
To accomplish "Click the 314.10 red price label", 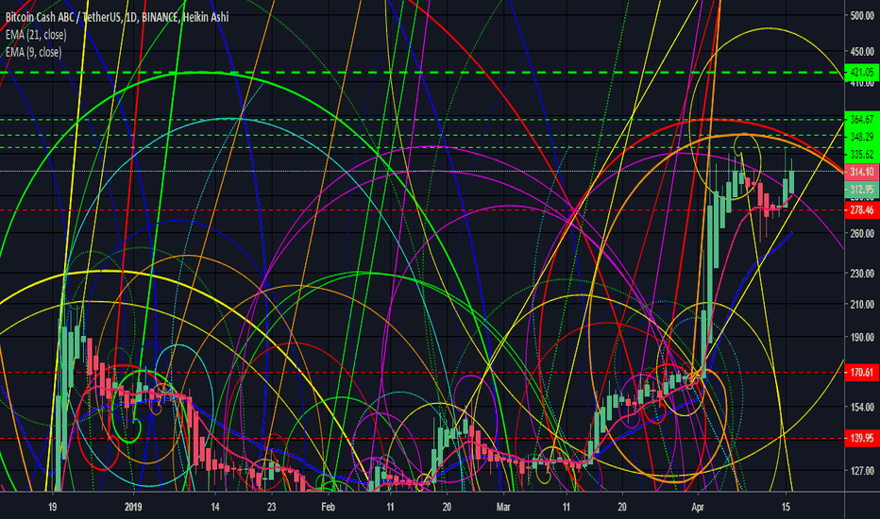I will tap(861, 172).
